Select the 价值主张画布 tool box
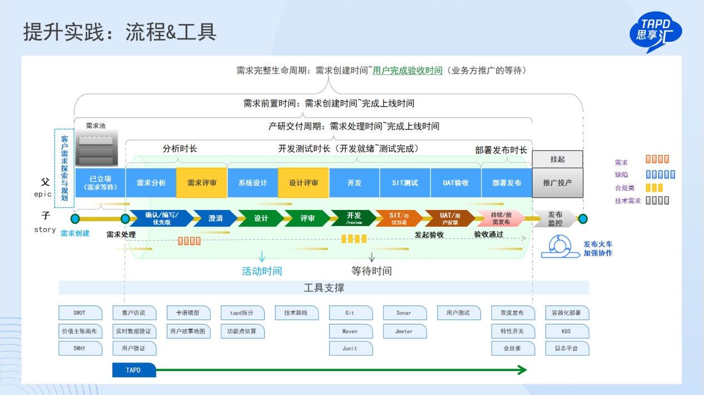 pos(80,331)
